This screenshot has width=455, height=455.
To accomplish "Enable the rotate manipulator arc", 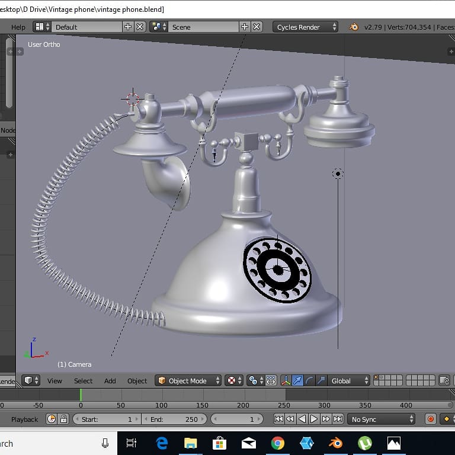I will pos(309,380).
